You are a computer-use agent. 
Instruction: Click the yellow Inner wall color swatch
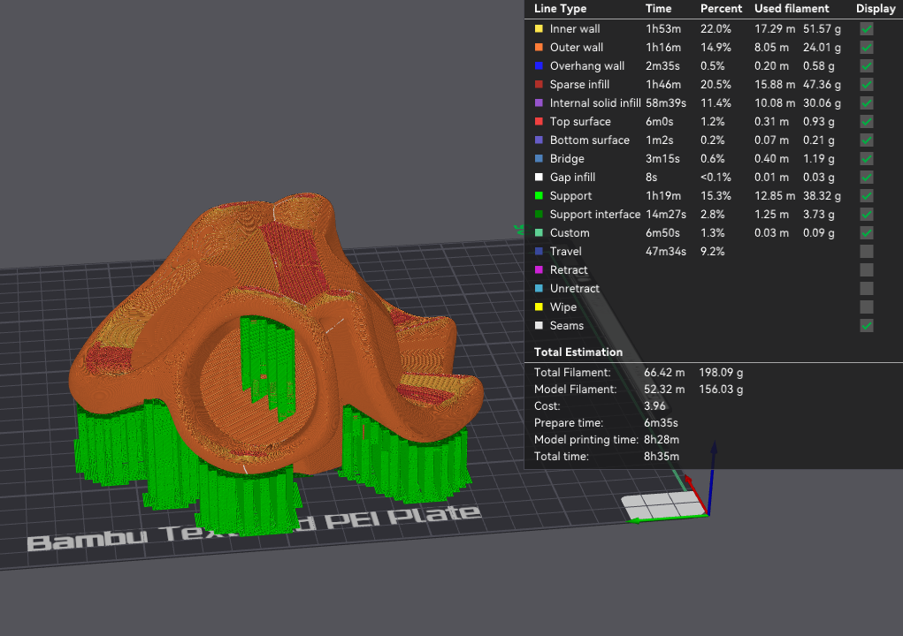(539, 29)
